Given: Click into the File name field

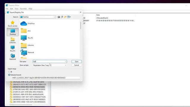Looking at the screenshot, I should pyautogui.click(x=49, y=62).
